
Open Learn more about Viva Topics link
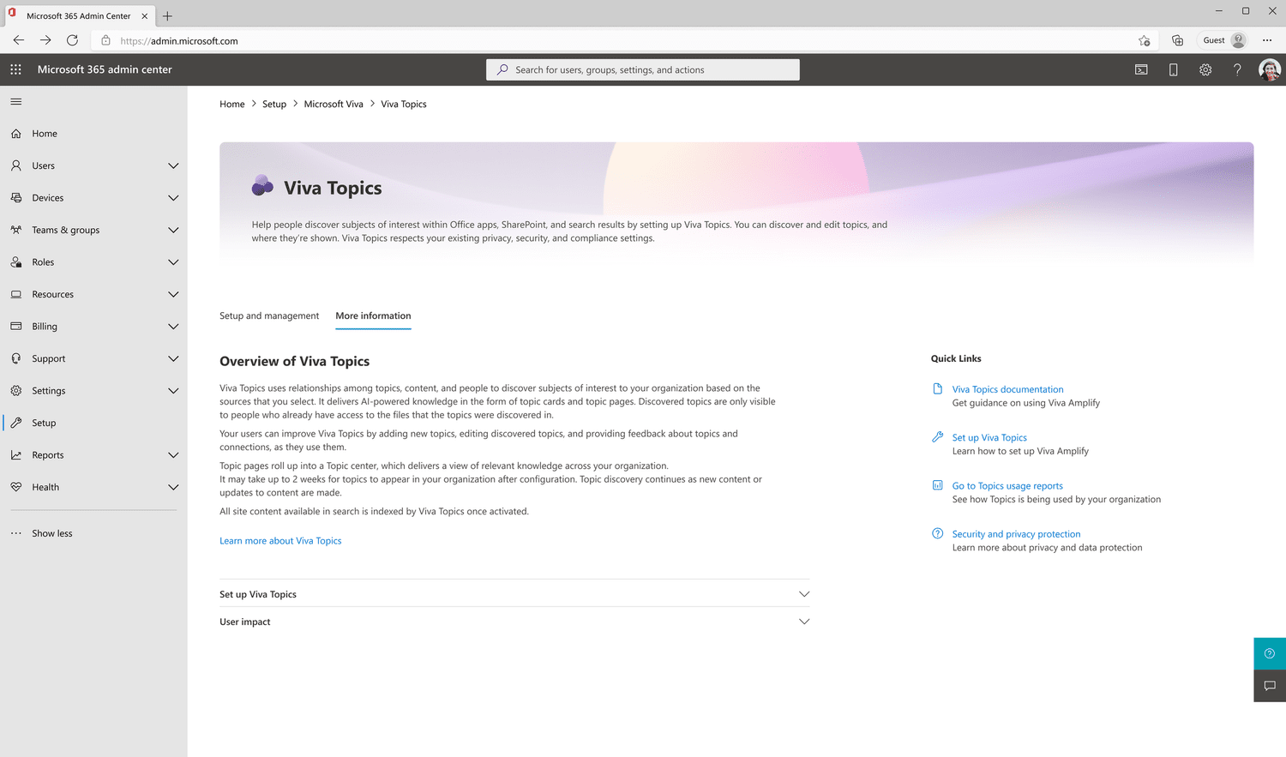[280, 540]
